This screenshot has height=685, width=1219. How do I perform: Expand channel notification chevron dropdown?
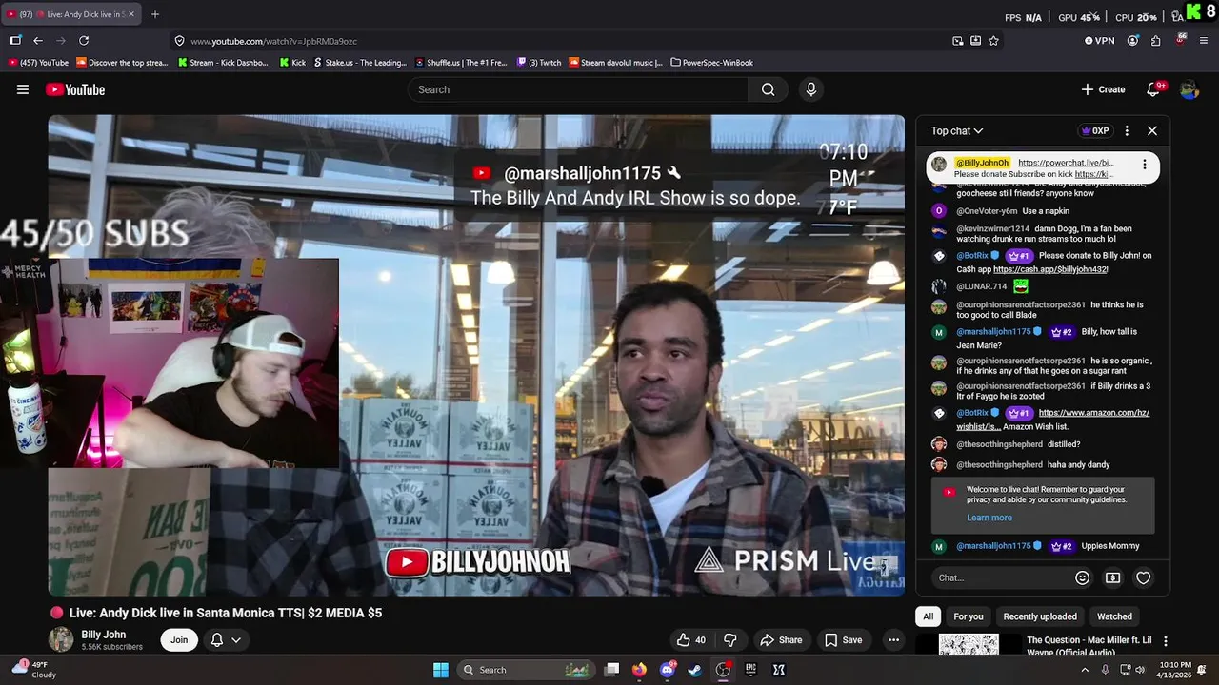[x=235, y=640]
